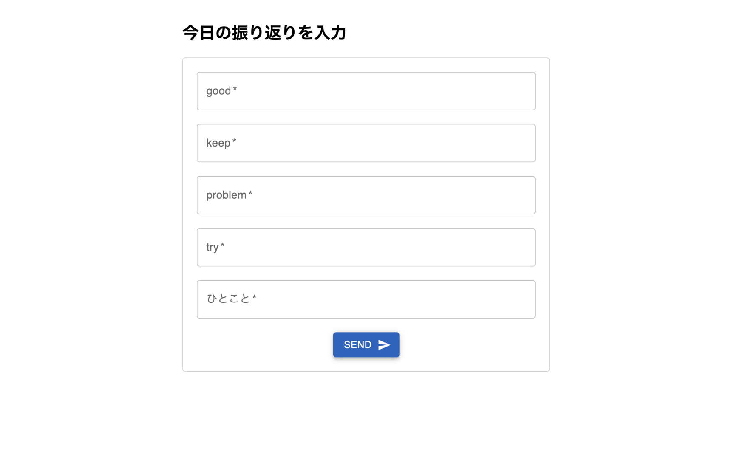Click required asterisk beside problem label

point(250,193)
